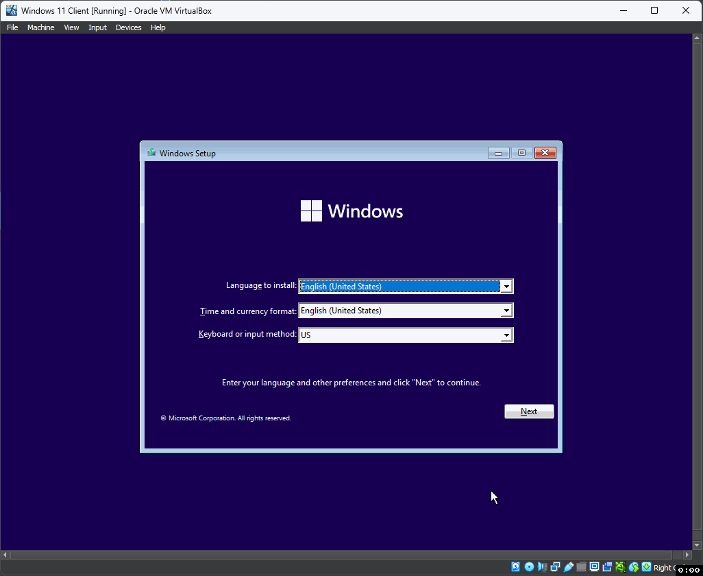
Task: Click the keyboard capture status icon
Action: 645,567
